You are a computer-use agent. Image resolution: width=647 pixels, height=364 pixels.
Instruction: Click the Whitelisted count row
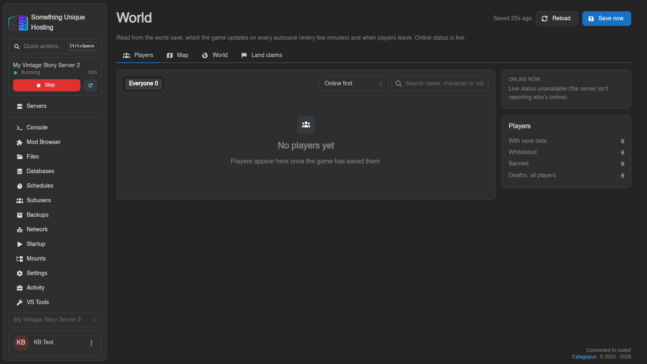566,152
